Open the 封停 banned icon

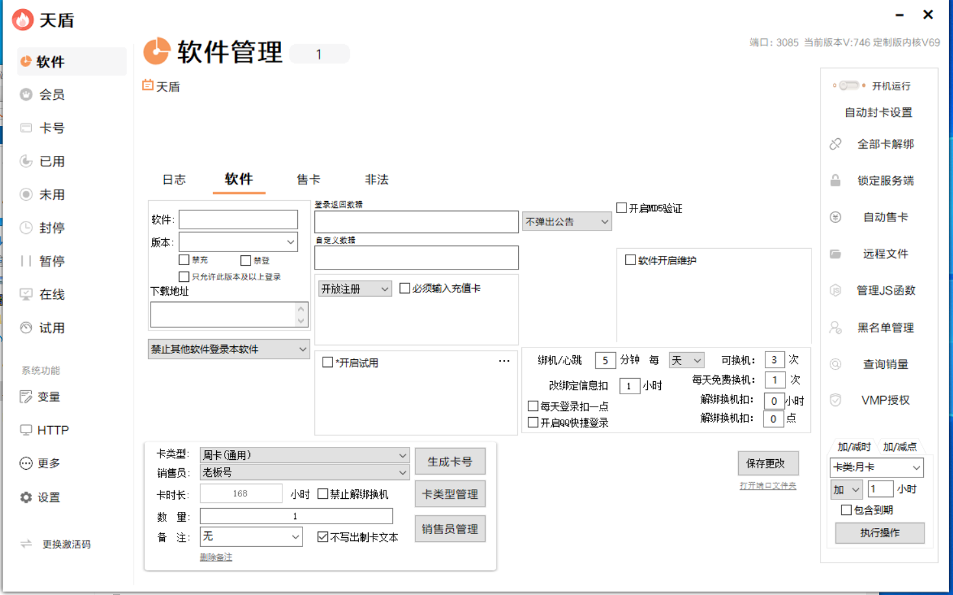click(26, 227)
